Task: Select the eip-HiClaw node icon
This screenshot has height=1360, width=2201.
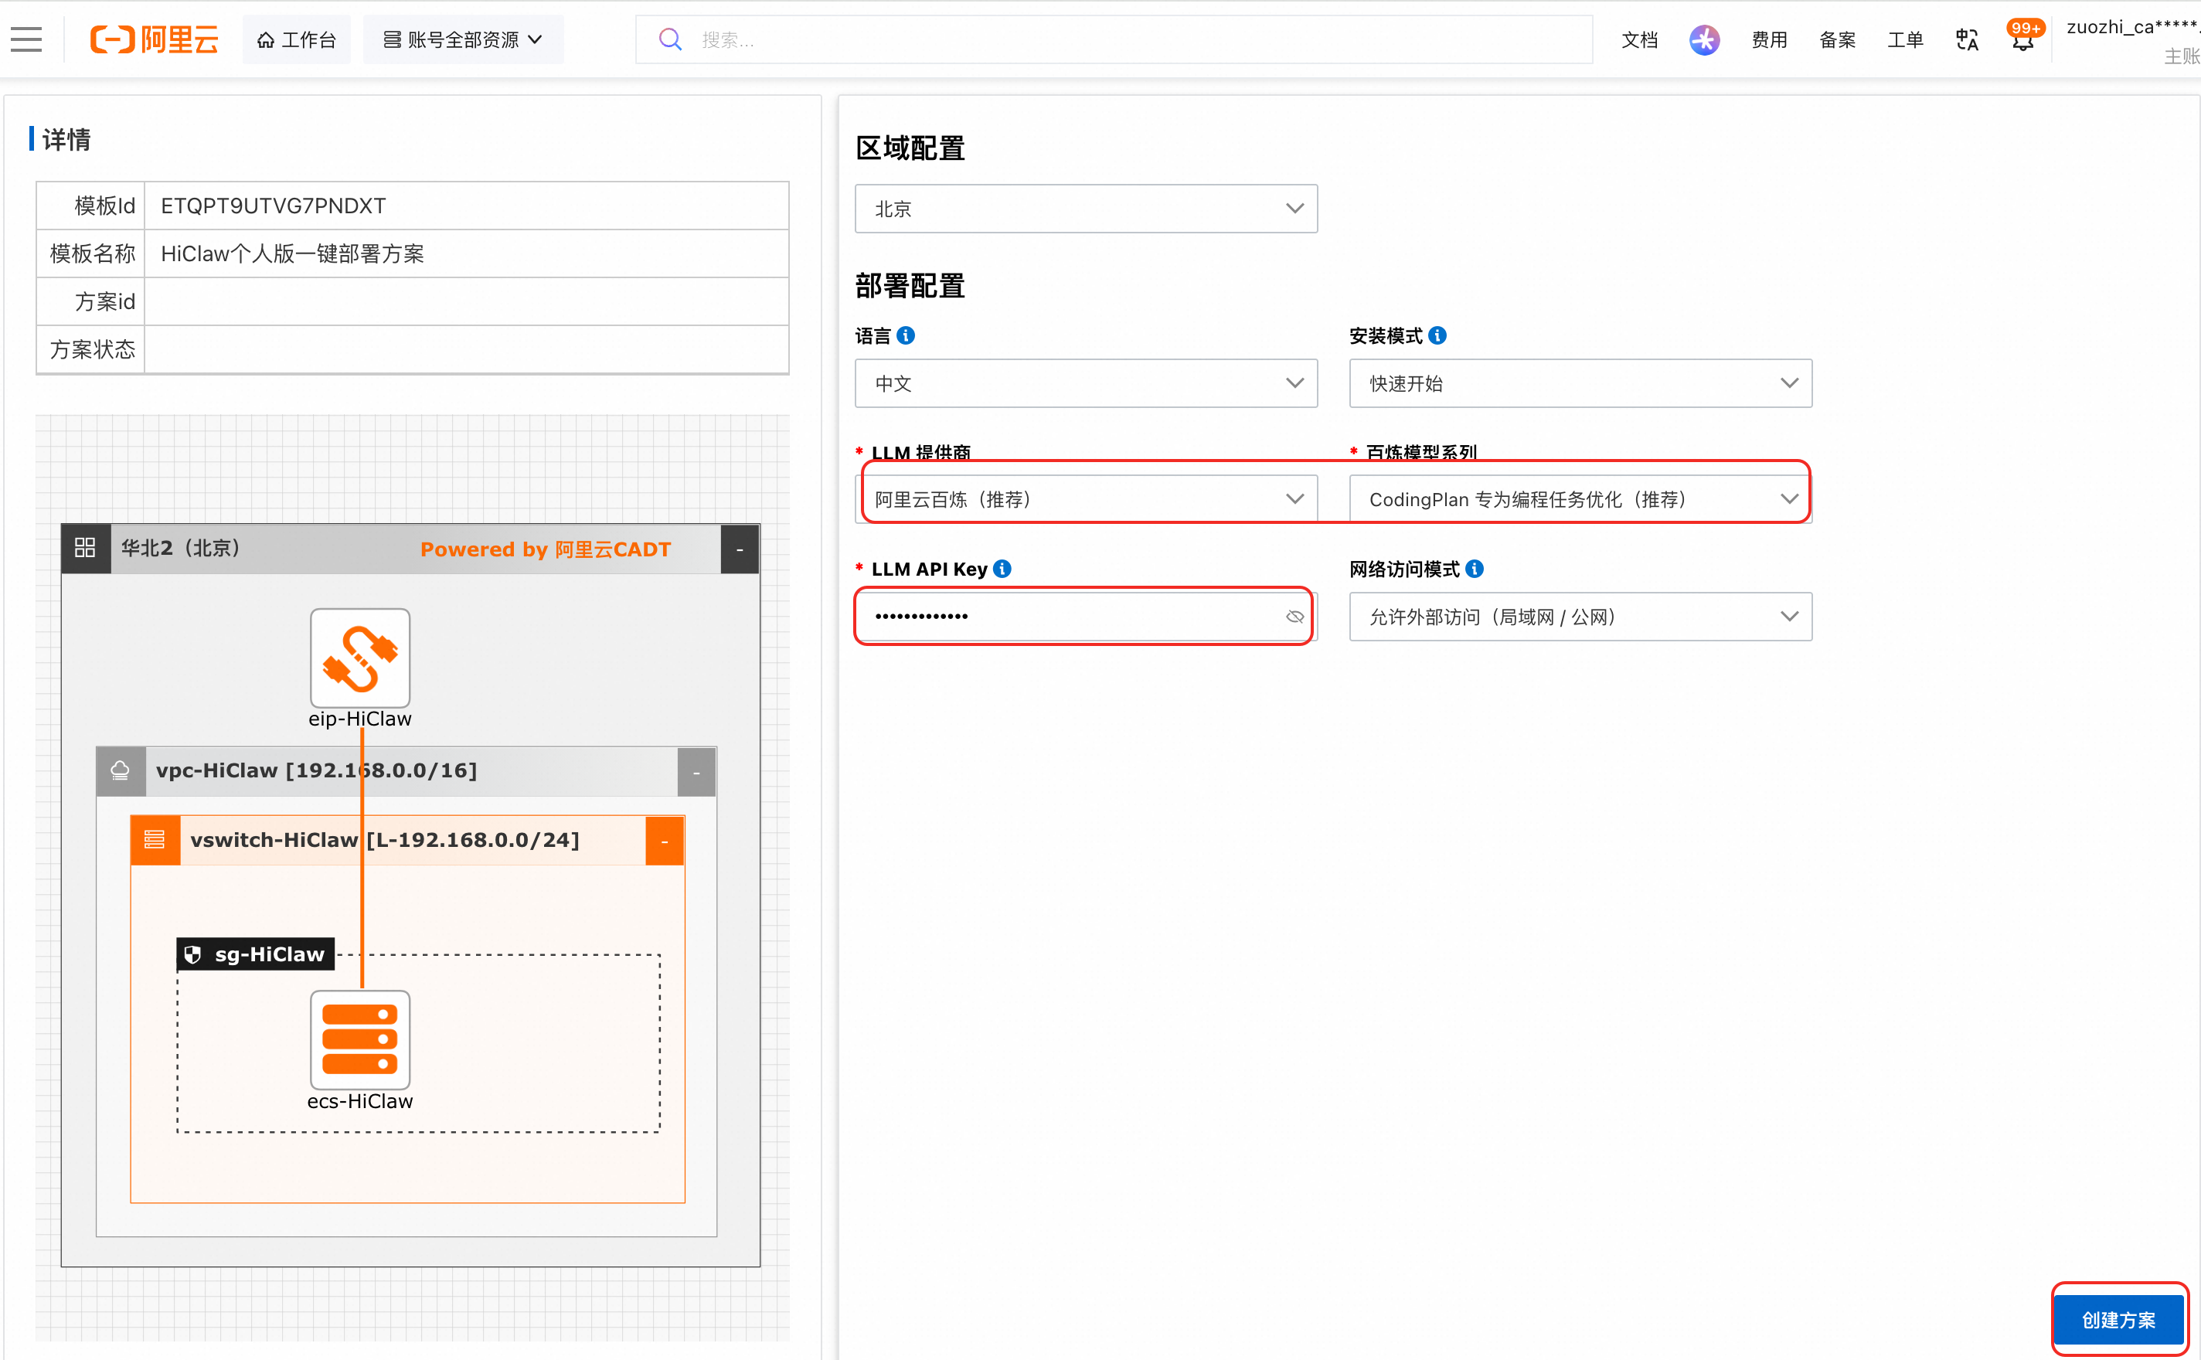Action: [360, 658]
